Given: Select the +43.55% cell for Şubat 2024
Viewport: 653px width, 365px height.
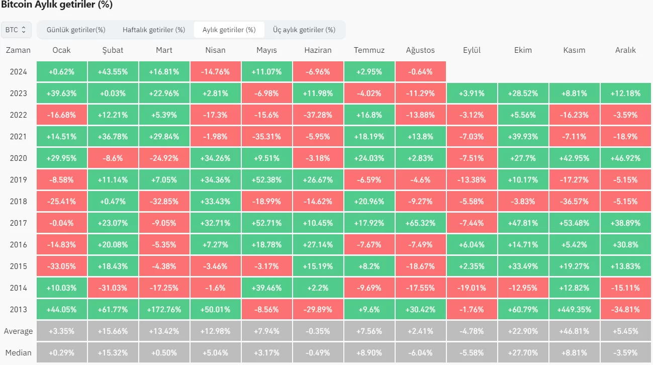Looking at the screenshot, I should click(x=113, y=72).
